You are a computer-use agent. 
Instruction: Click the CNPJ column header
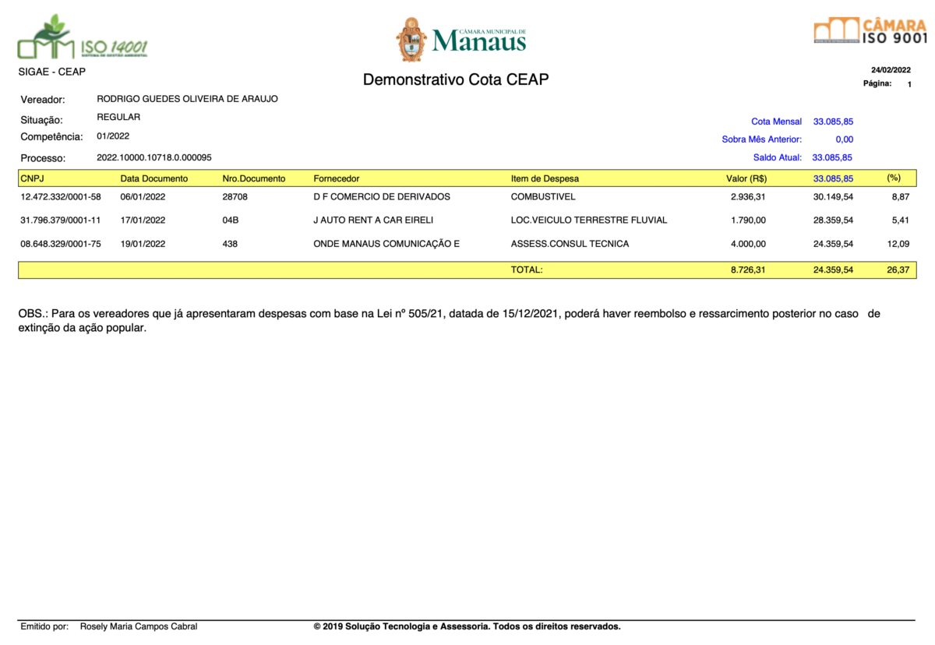(33, 178)
